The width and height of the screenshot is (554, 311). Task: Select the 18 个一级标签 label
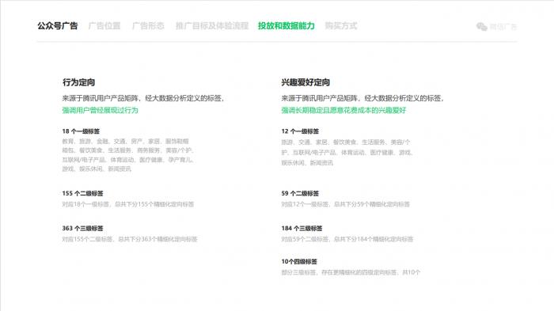pyautogui.click(x=81, y=131)
